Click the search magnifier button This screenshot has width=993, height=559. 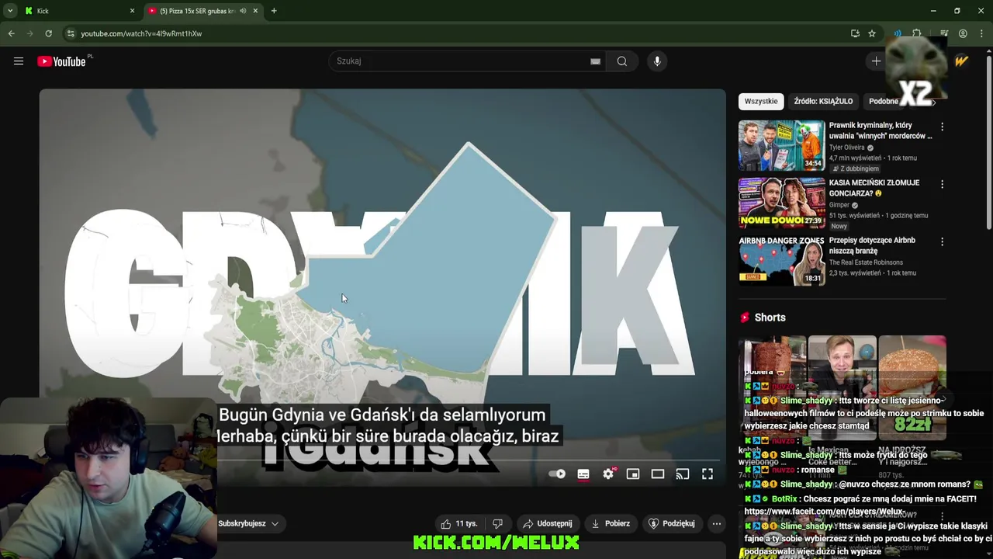pyautogui.click(x=622, y=61)
